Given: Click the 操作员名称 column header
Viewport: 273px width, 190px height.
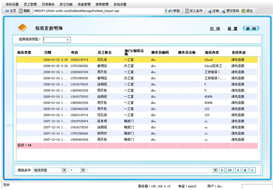Looking at the screenshot, I should coord(187,52).
